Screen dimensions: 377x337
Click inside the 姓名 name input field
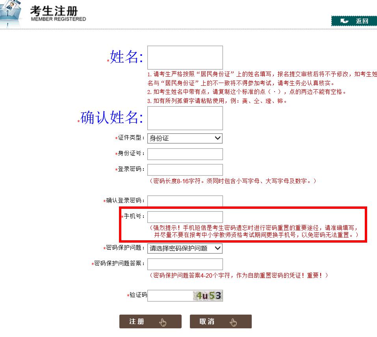(x=185, y=57)
